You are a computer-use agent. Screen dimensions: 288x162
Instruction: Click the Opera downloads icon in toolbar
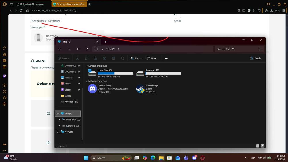[x=271, y=10]
